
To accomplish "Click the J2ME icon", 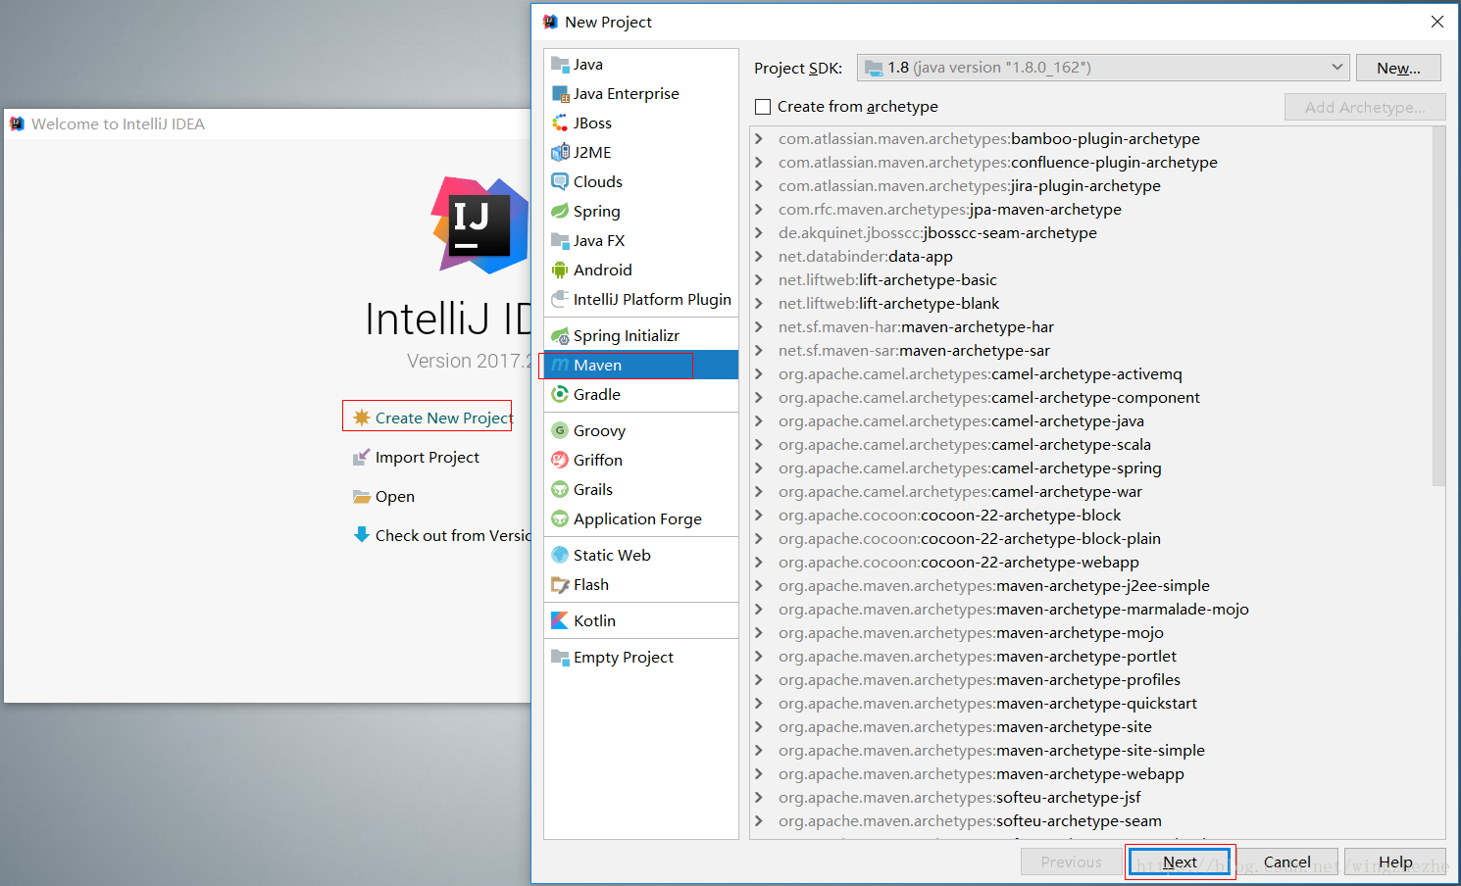I will pos(560,153).
